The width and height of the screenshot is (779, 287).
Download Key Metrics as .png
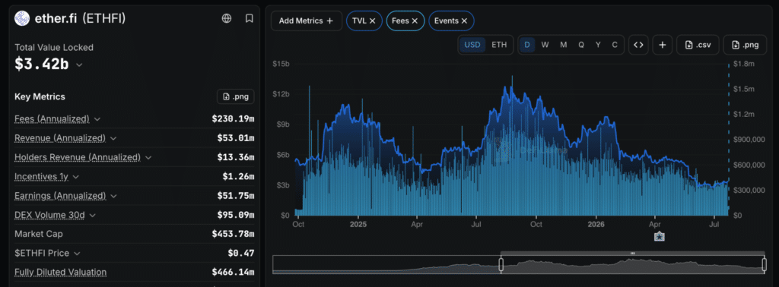tap(236, 96)
